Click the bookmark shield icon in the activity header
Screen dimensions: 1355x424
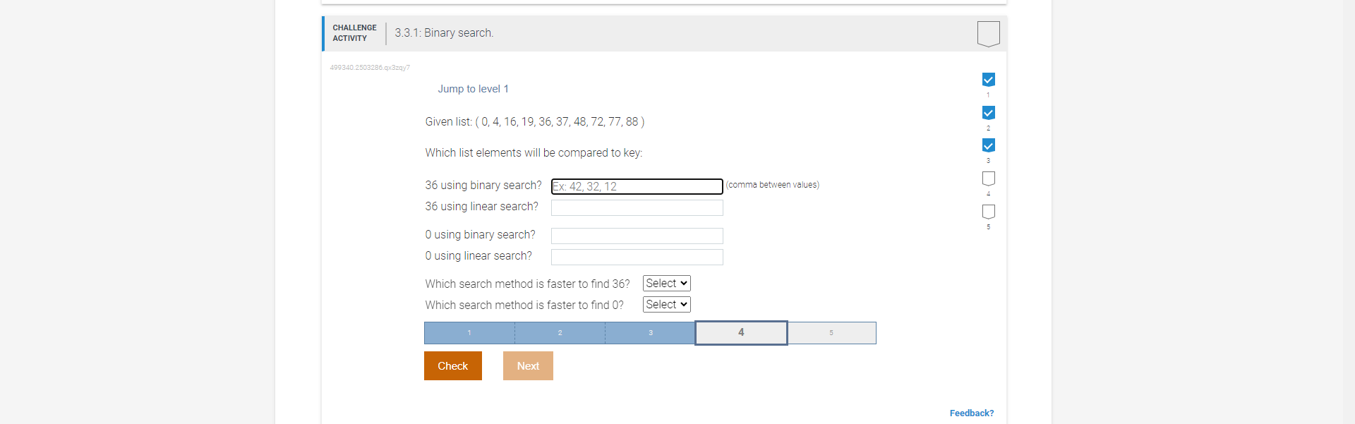988,32
